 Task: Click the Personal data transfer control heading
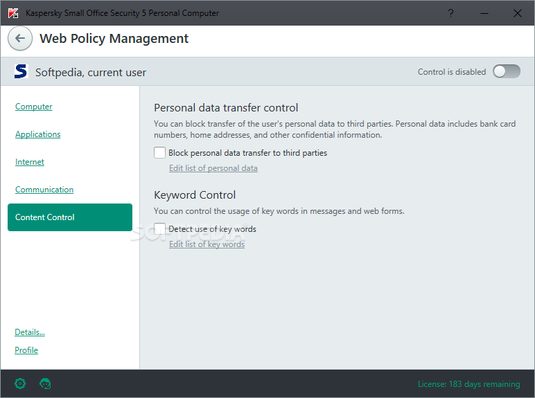pos(226,108)
